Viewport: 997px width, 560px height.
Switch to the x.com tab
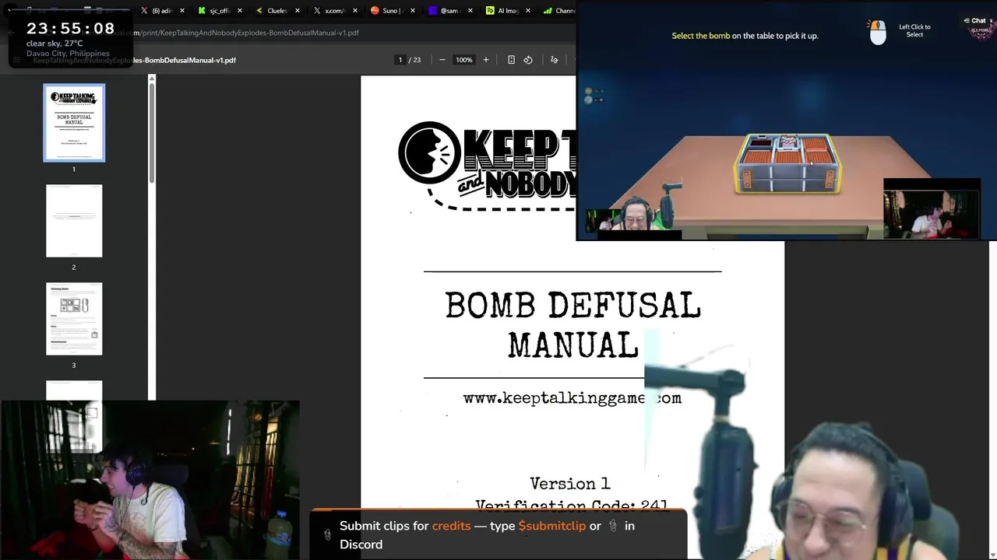pos(330,11)
